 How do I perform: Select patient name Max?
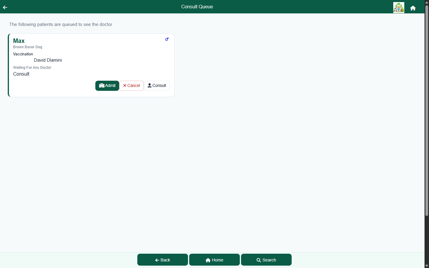pos(19,41)
